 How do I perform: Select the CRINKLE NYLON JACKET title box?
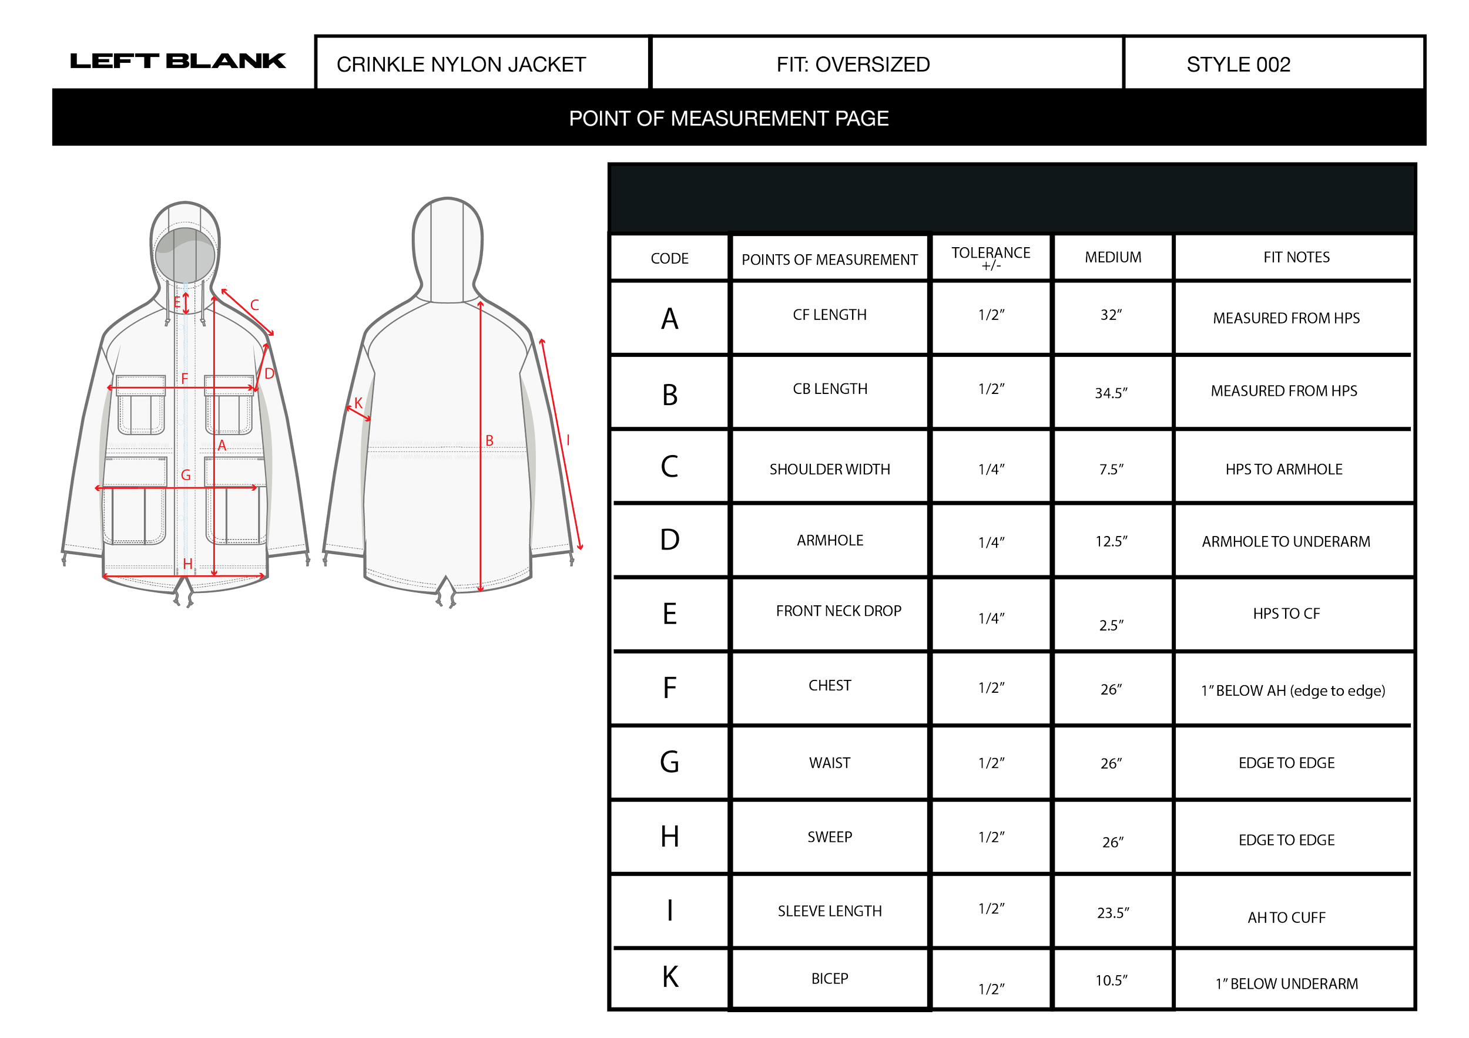coord(482,63)
